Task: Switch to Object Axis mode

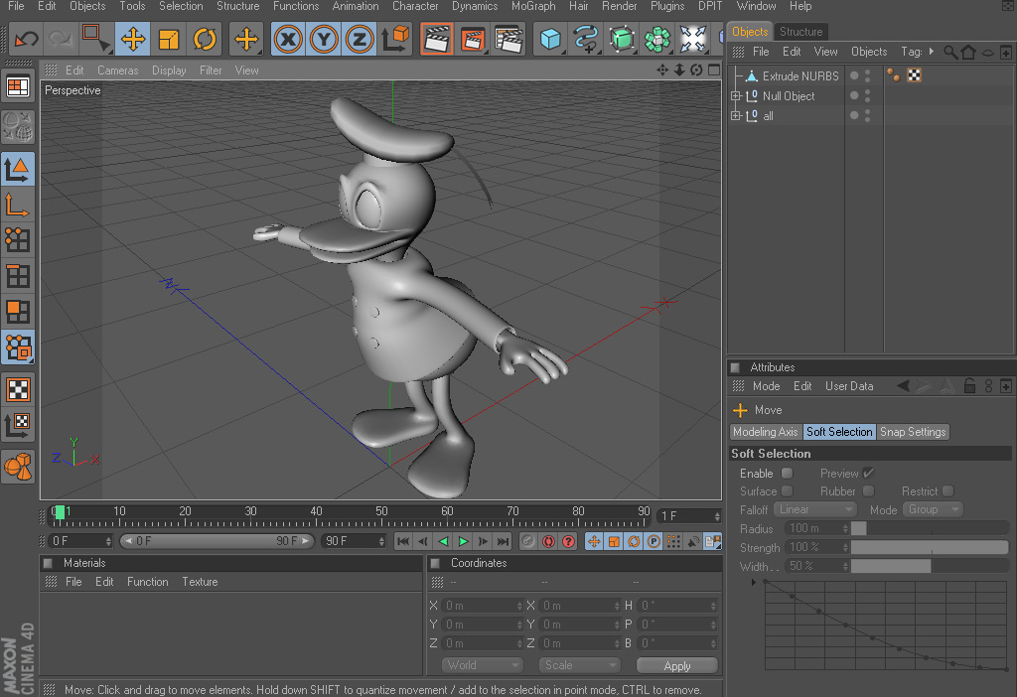Action: pyautogui.click(x=18, y=205)
